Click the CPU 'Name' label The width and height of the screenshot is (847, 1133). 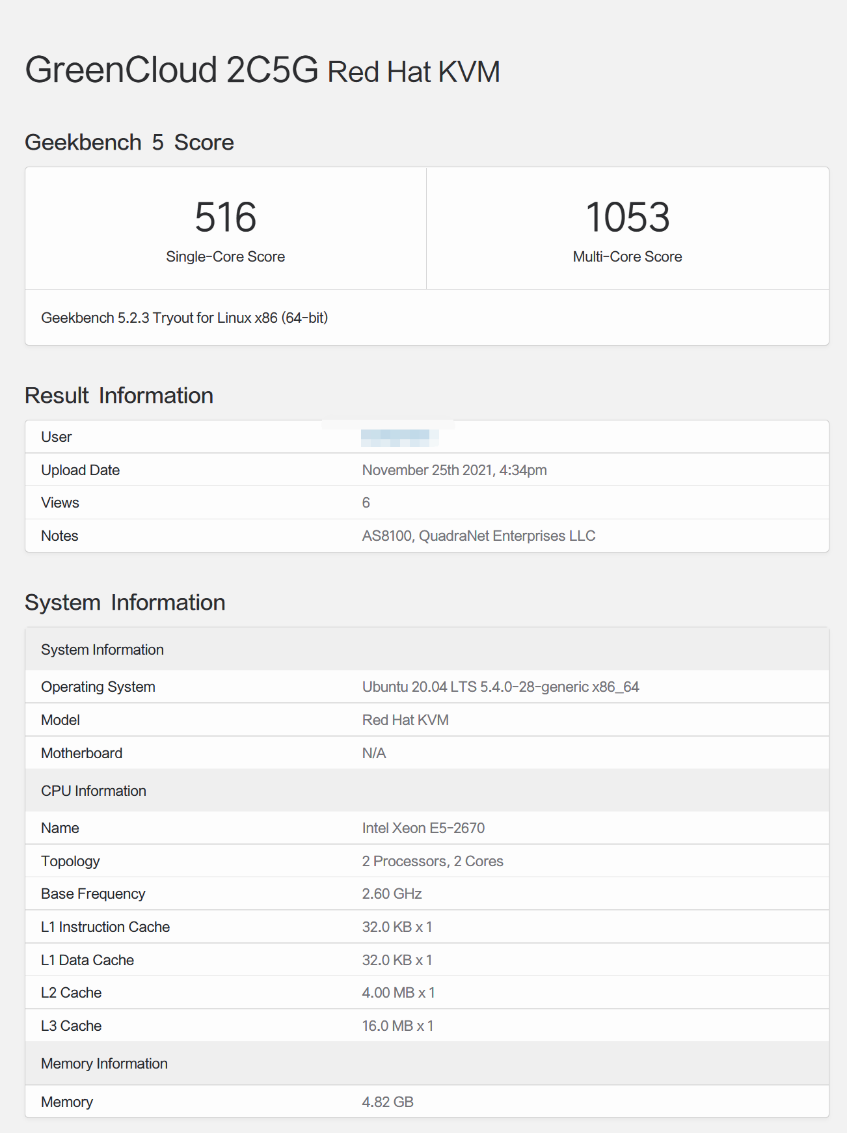click(60, 828)
